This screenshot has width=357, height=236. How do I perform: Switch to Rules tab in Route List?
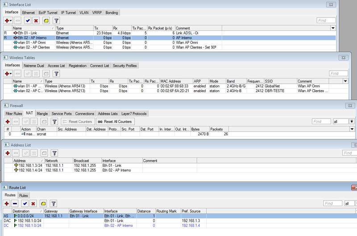[24, 196]
